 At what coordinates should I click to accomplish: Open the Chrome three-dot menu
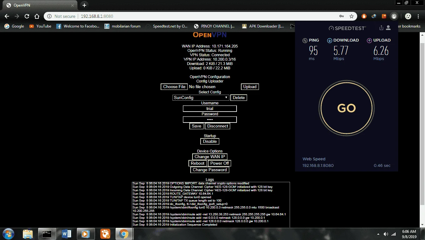(x=418, y=16)
